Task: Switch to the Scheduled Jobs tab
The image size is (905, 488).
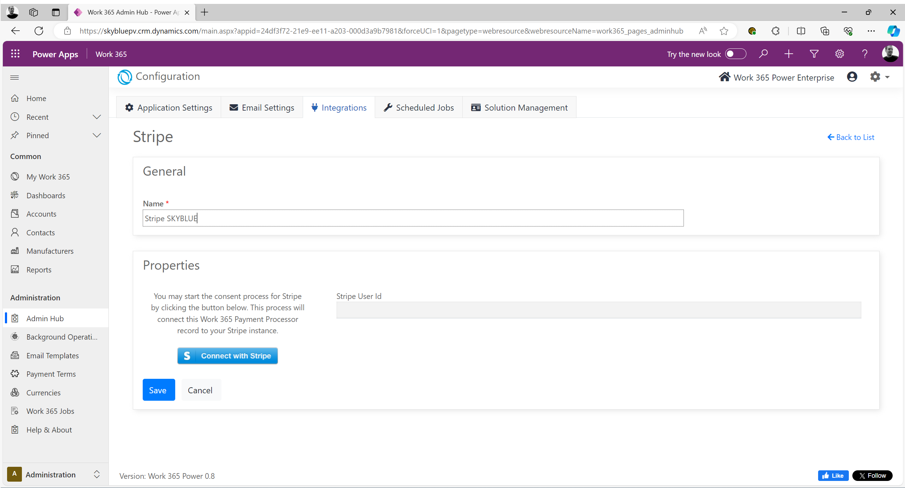Action: (419, 107)
